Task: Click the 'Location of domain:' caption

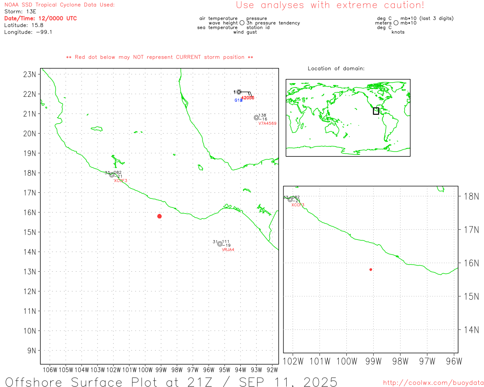Action: [x=336, y=68]
